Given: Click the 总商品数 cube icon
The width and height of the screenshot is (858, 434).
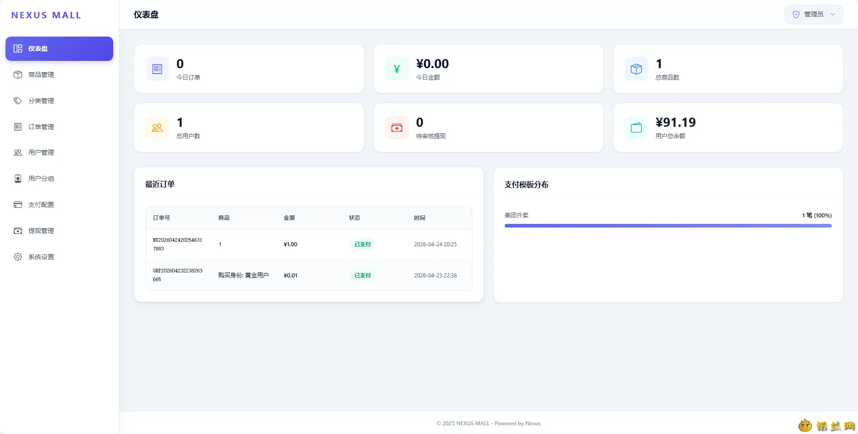Looking at the screenshot, I should click(x=636, y=69).
